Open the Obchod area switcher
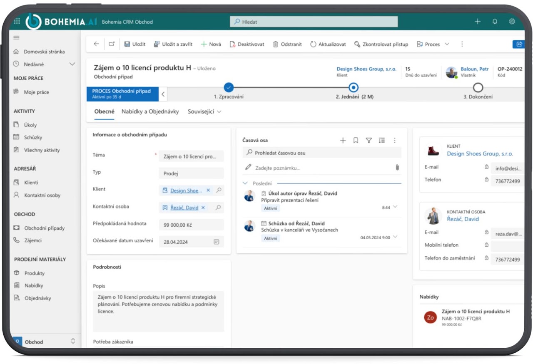The width and height of the screenshot is (533, 364). 45,342
